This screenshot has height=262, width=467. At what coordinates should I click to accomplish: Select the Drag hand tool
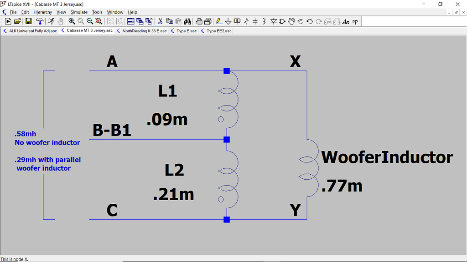pos(301,21)
